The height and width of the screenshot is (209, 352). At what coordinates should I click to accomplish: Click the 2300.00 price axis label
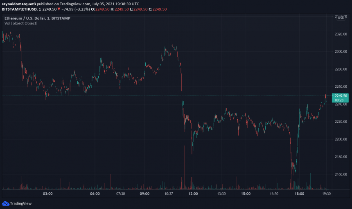341,51
